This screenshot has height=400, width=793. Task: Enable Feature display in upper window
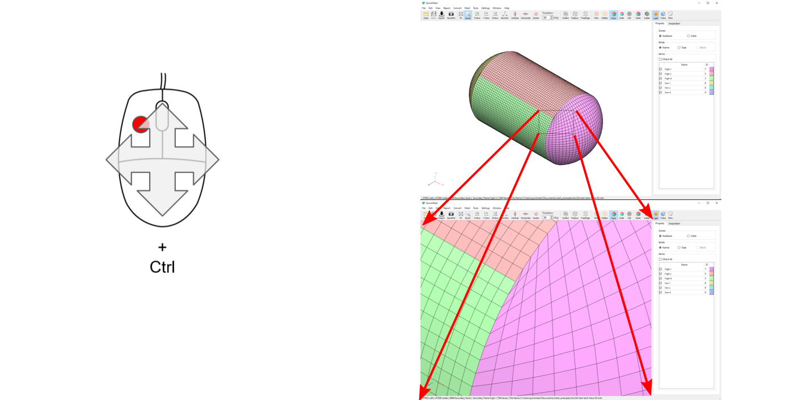coord(575,15)
